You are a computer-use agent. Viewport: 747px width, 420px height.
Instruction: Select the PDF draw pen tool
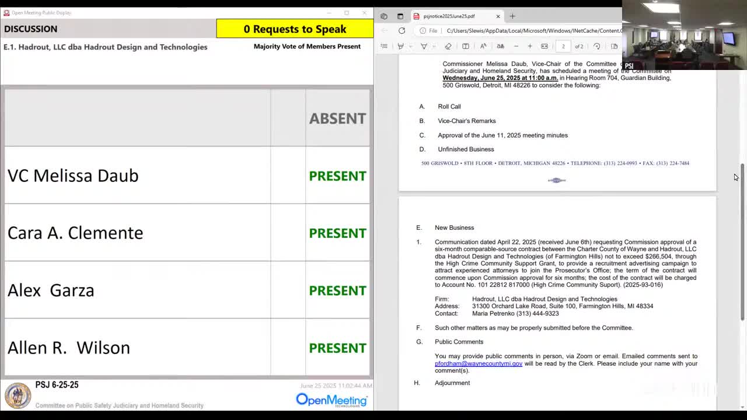tap(424, 46)
